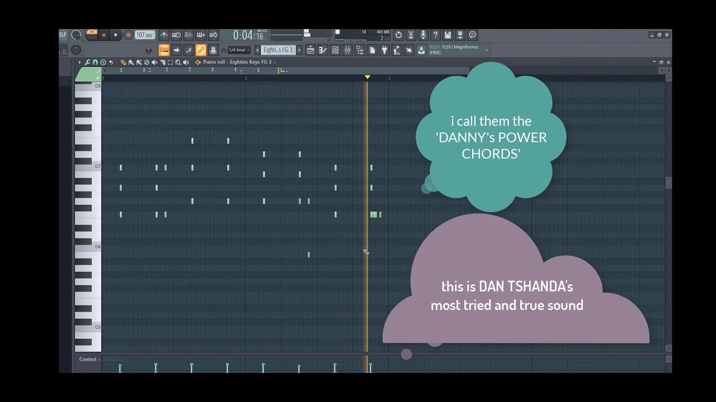Click the audio editor scissors icon
This screenshot has height=402, width=716.
click(x=411, y=35)
